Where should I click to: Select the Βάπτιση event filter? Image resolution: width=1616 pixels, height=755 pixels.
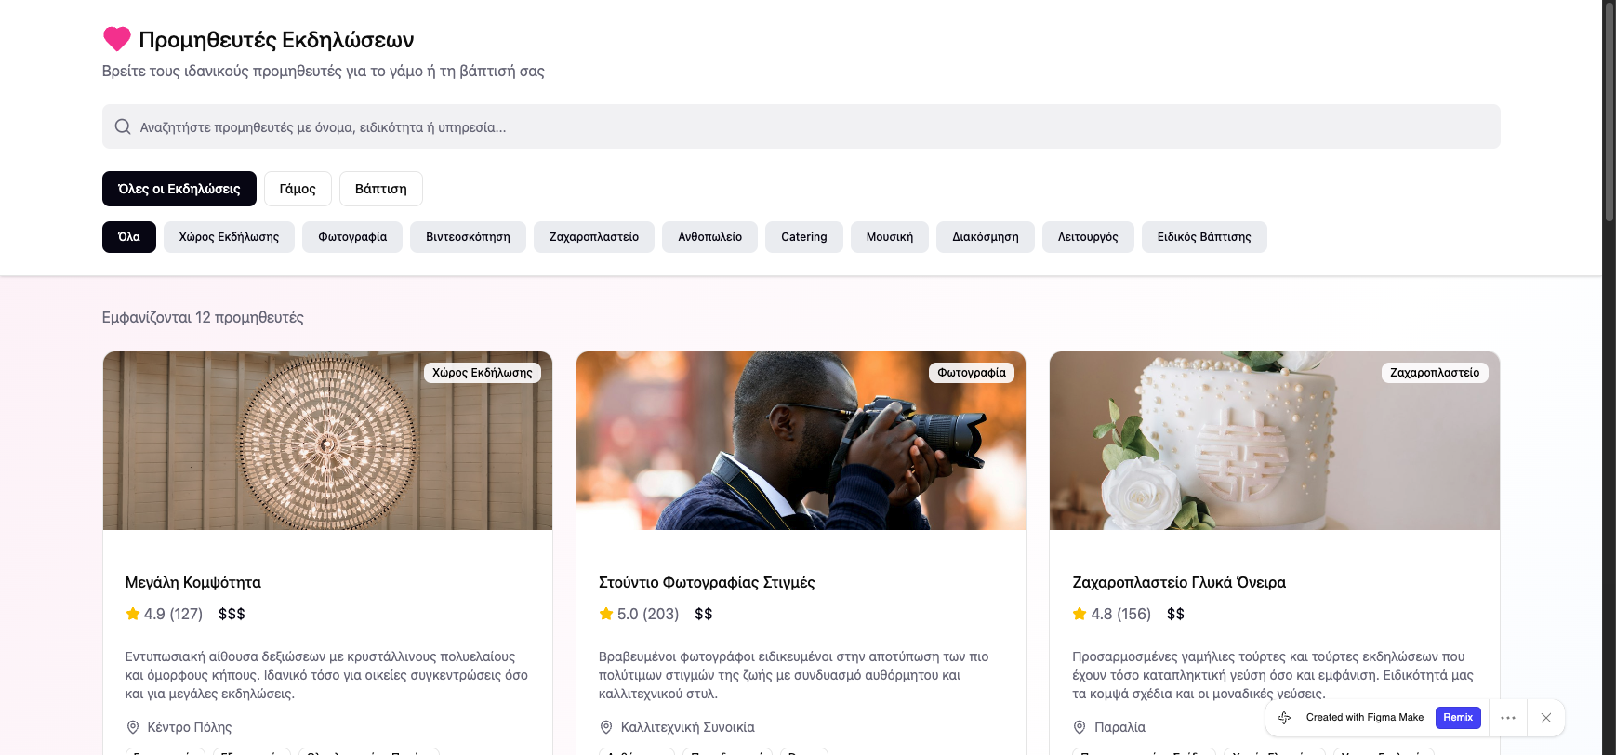click(x=380, y=189)
